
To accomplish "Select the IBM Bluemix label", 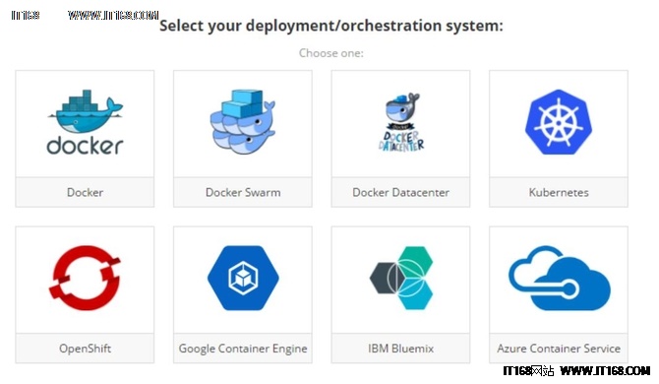I will (400, 349).
